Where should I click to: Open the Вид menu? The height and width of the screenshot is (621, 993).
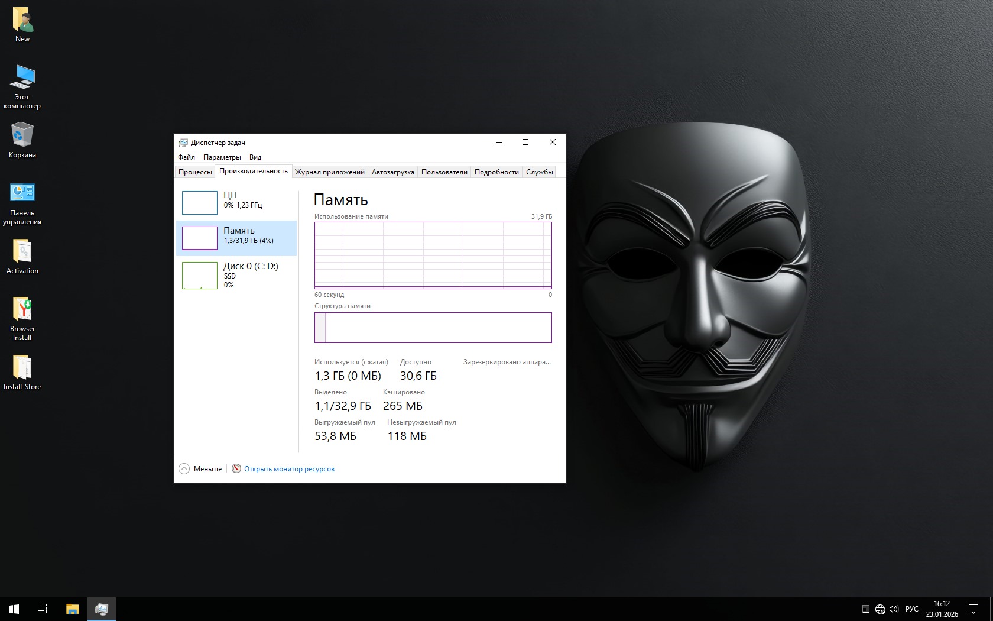point(255,157)
